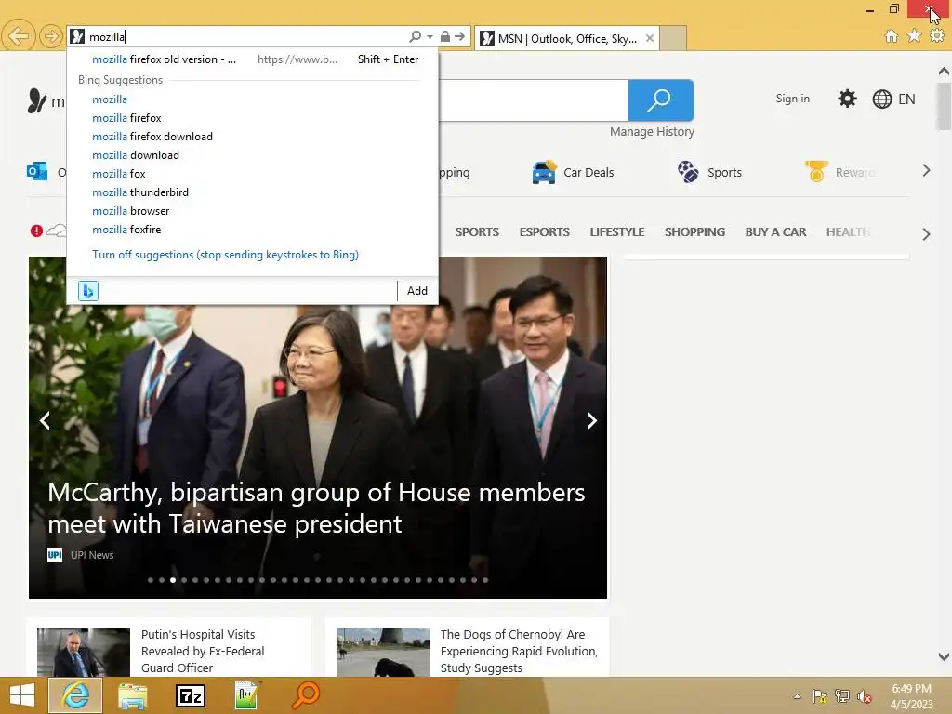Select 'mozilla foxfire' suggestion

tap(126, 230)
